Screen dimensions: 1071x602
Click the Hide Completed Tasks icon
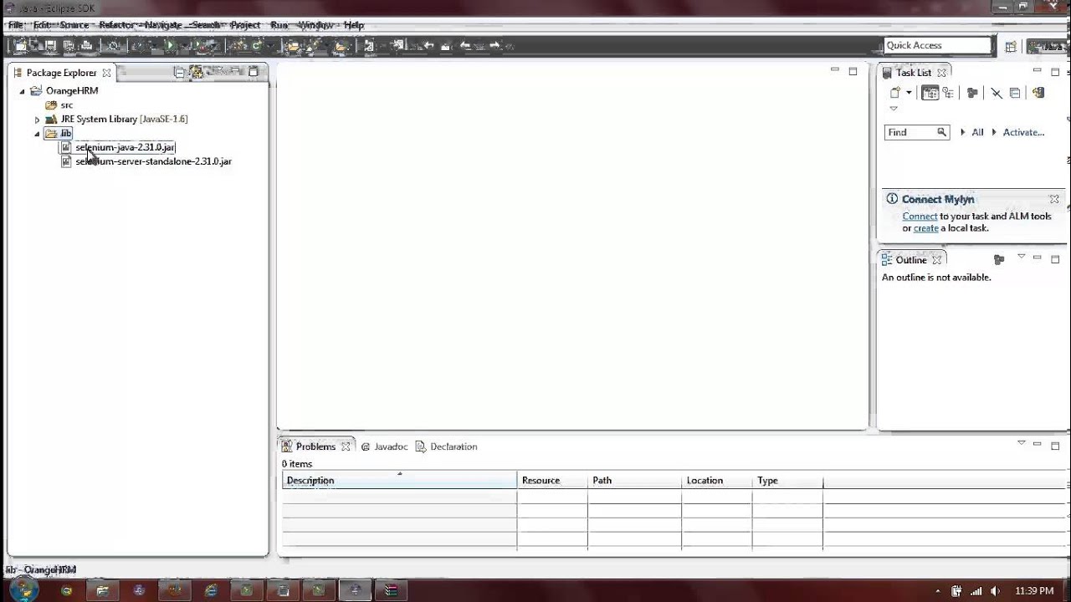coord(997,93)
